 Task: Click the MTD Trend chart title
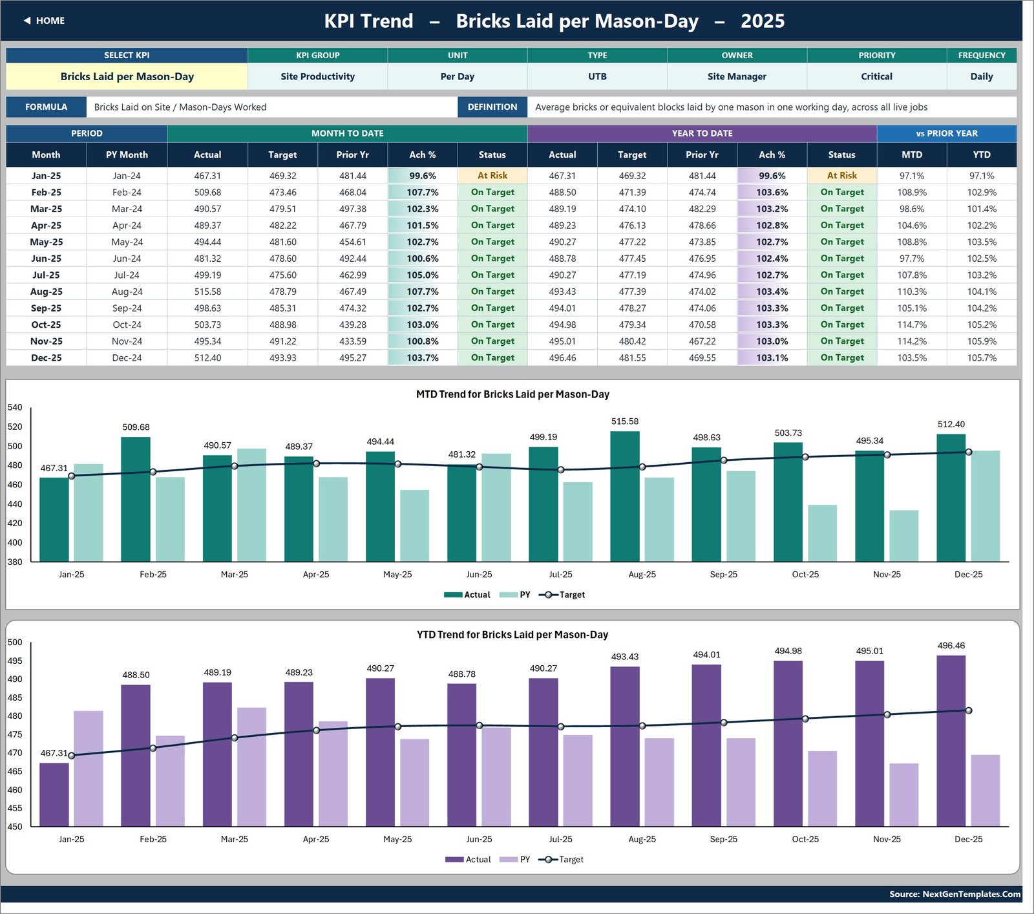click(512, 394)
